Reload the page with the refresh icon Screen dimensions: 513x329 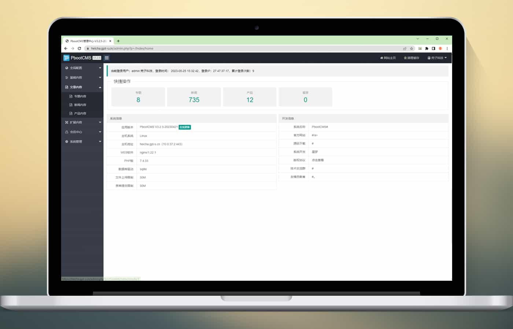[x=79, y=48]
